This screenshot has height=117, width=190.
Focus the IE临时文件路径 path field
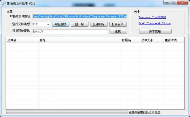[x=80, y=16]
